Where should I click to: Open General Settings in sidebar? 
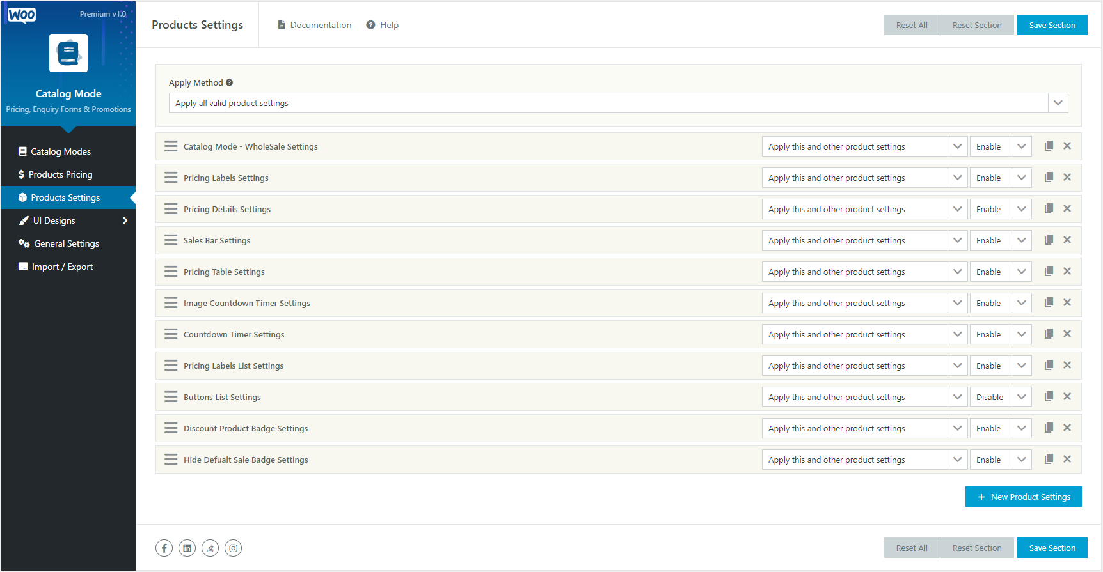(68, 243)
